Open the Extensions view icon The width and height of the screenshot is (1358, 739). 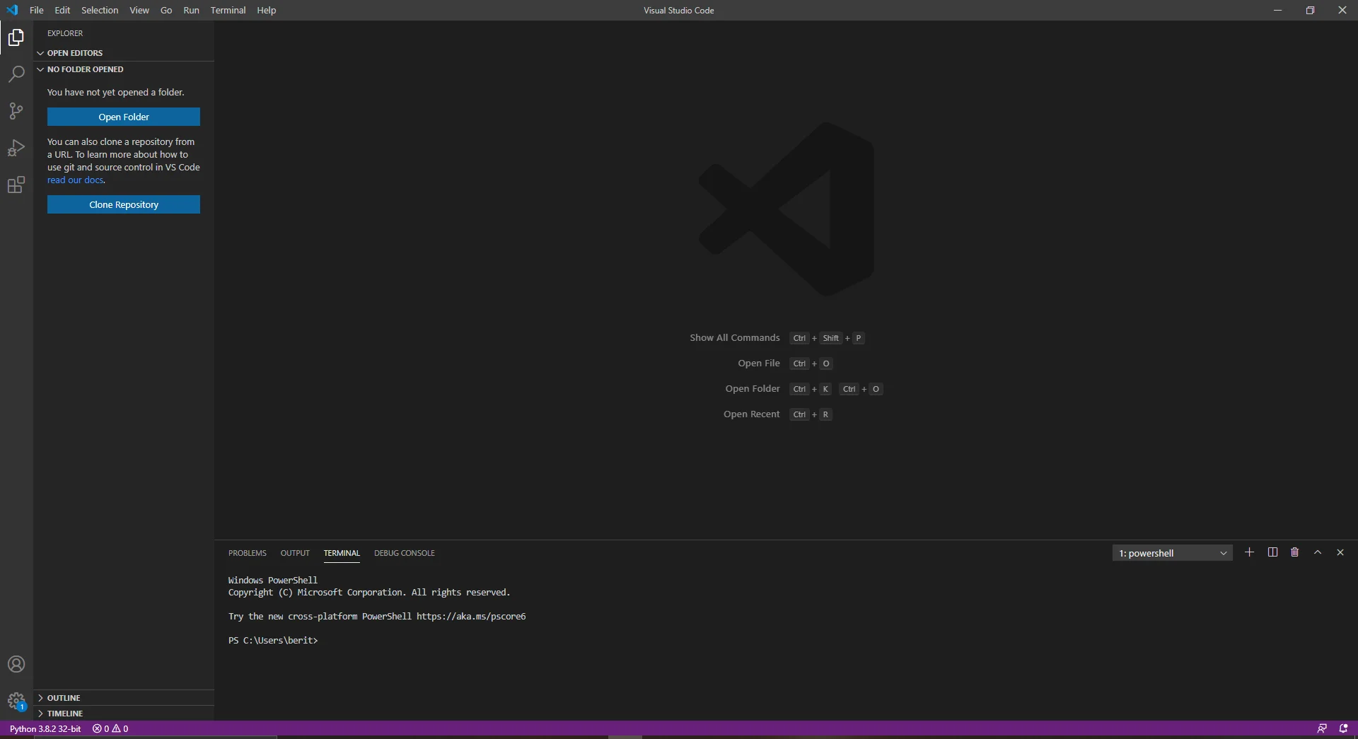point(16,185)
